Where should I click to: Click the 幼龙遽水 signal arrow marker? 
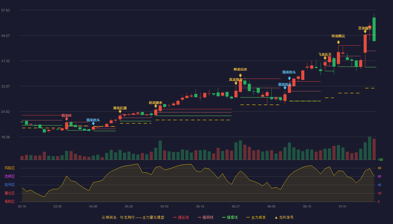pos(156,106)
